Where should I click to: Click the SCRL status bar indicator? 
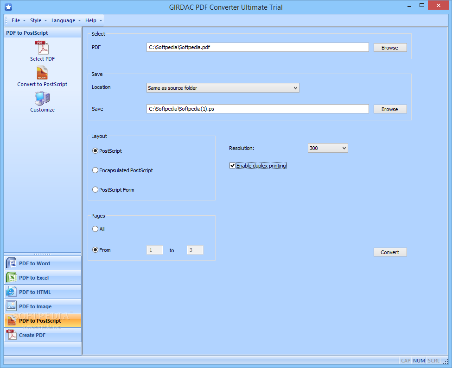[x=433, y=361]
